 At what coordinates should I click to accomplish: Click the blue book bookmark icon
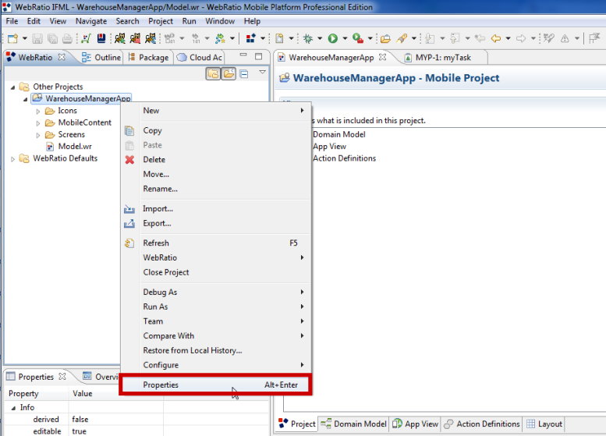click(x=101, y=38)
